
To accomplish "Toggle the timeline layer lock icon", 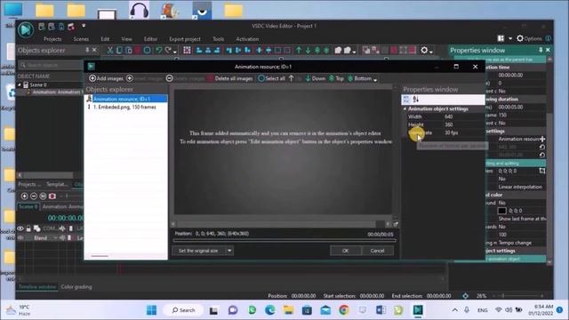I will click(28, 228).
